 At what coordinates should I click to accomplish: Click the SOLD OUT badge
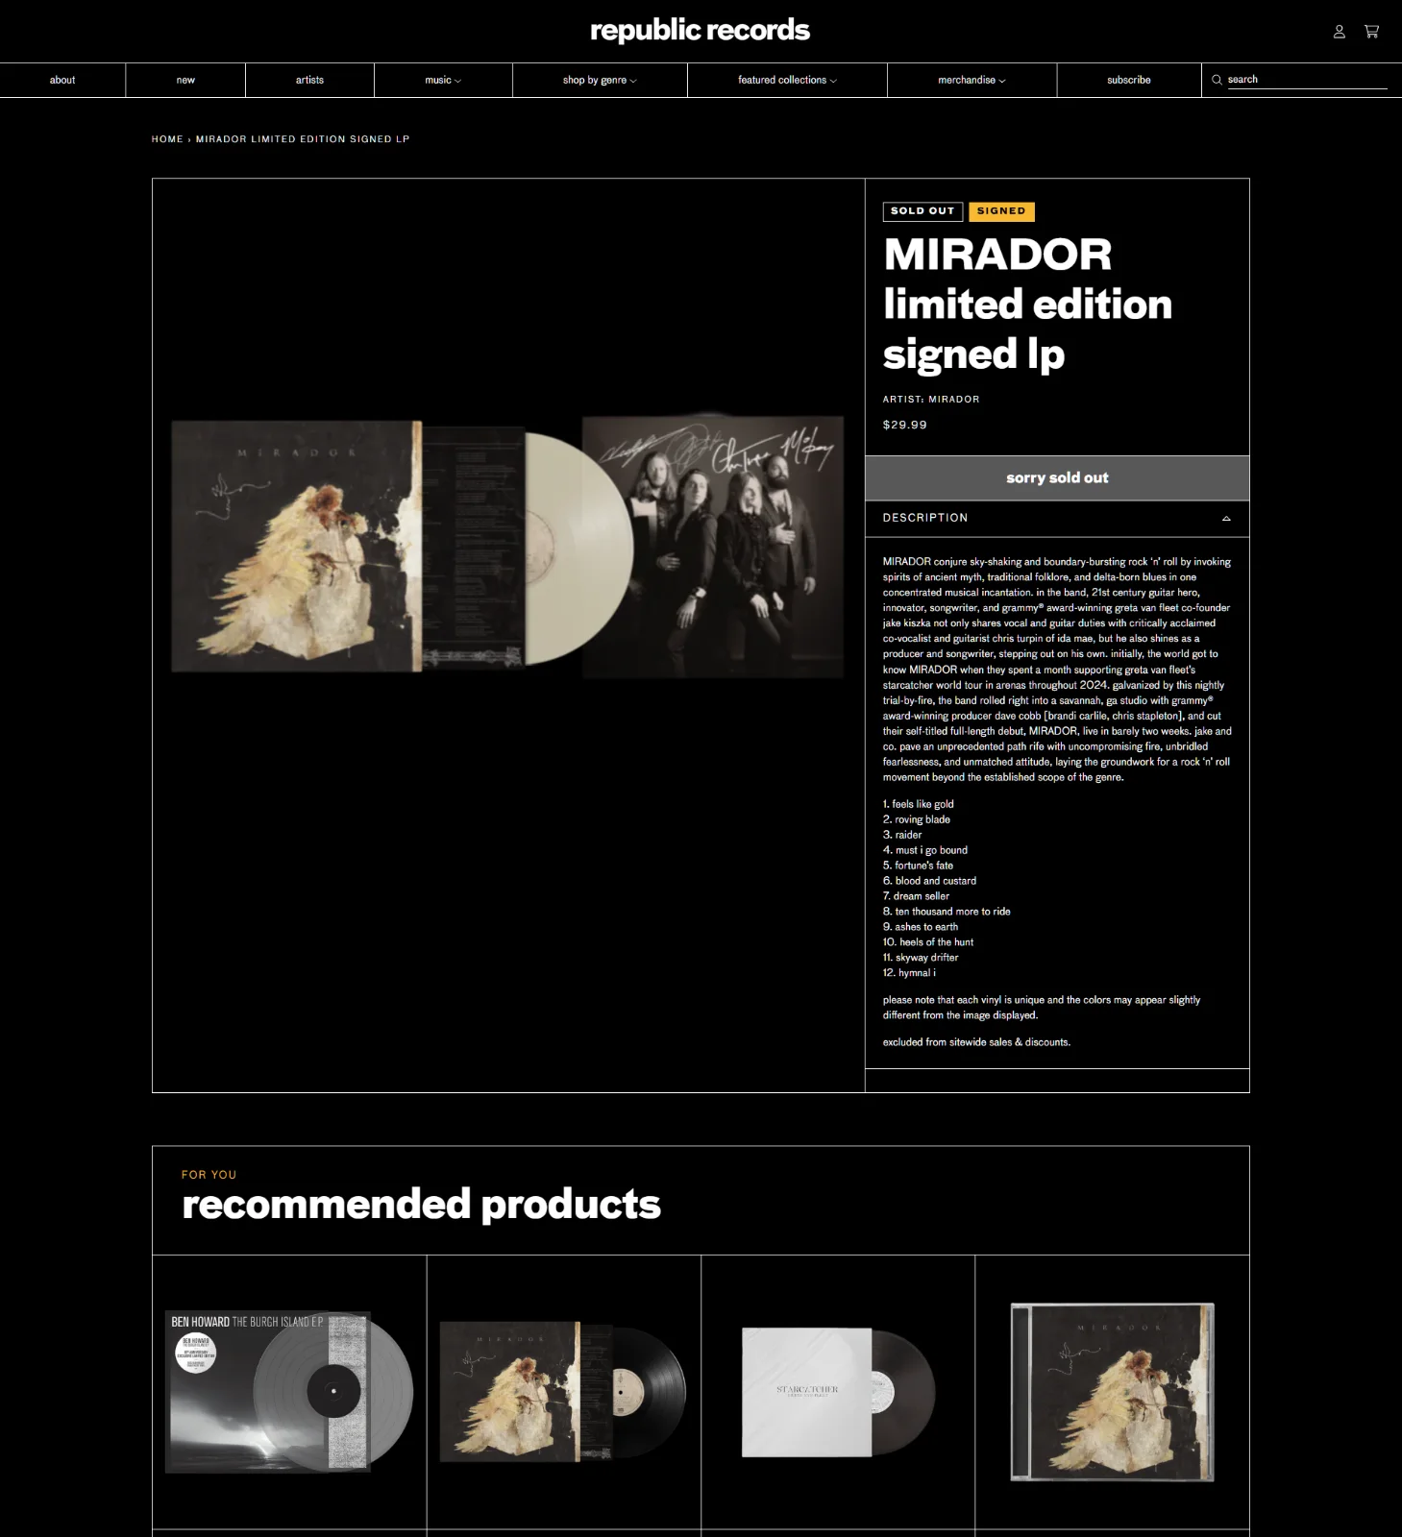point(922,211)
